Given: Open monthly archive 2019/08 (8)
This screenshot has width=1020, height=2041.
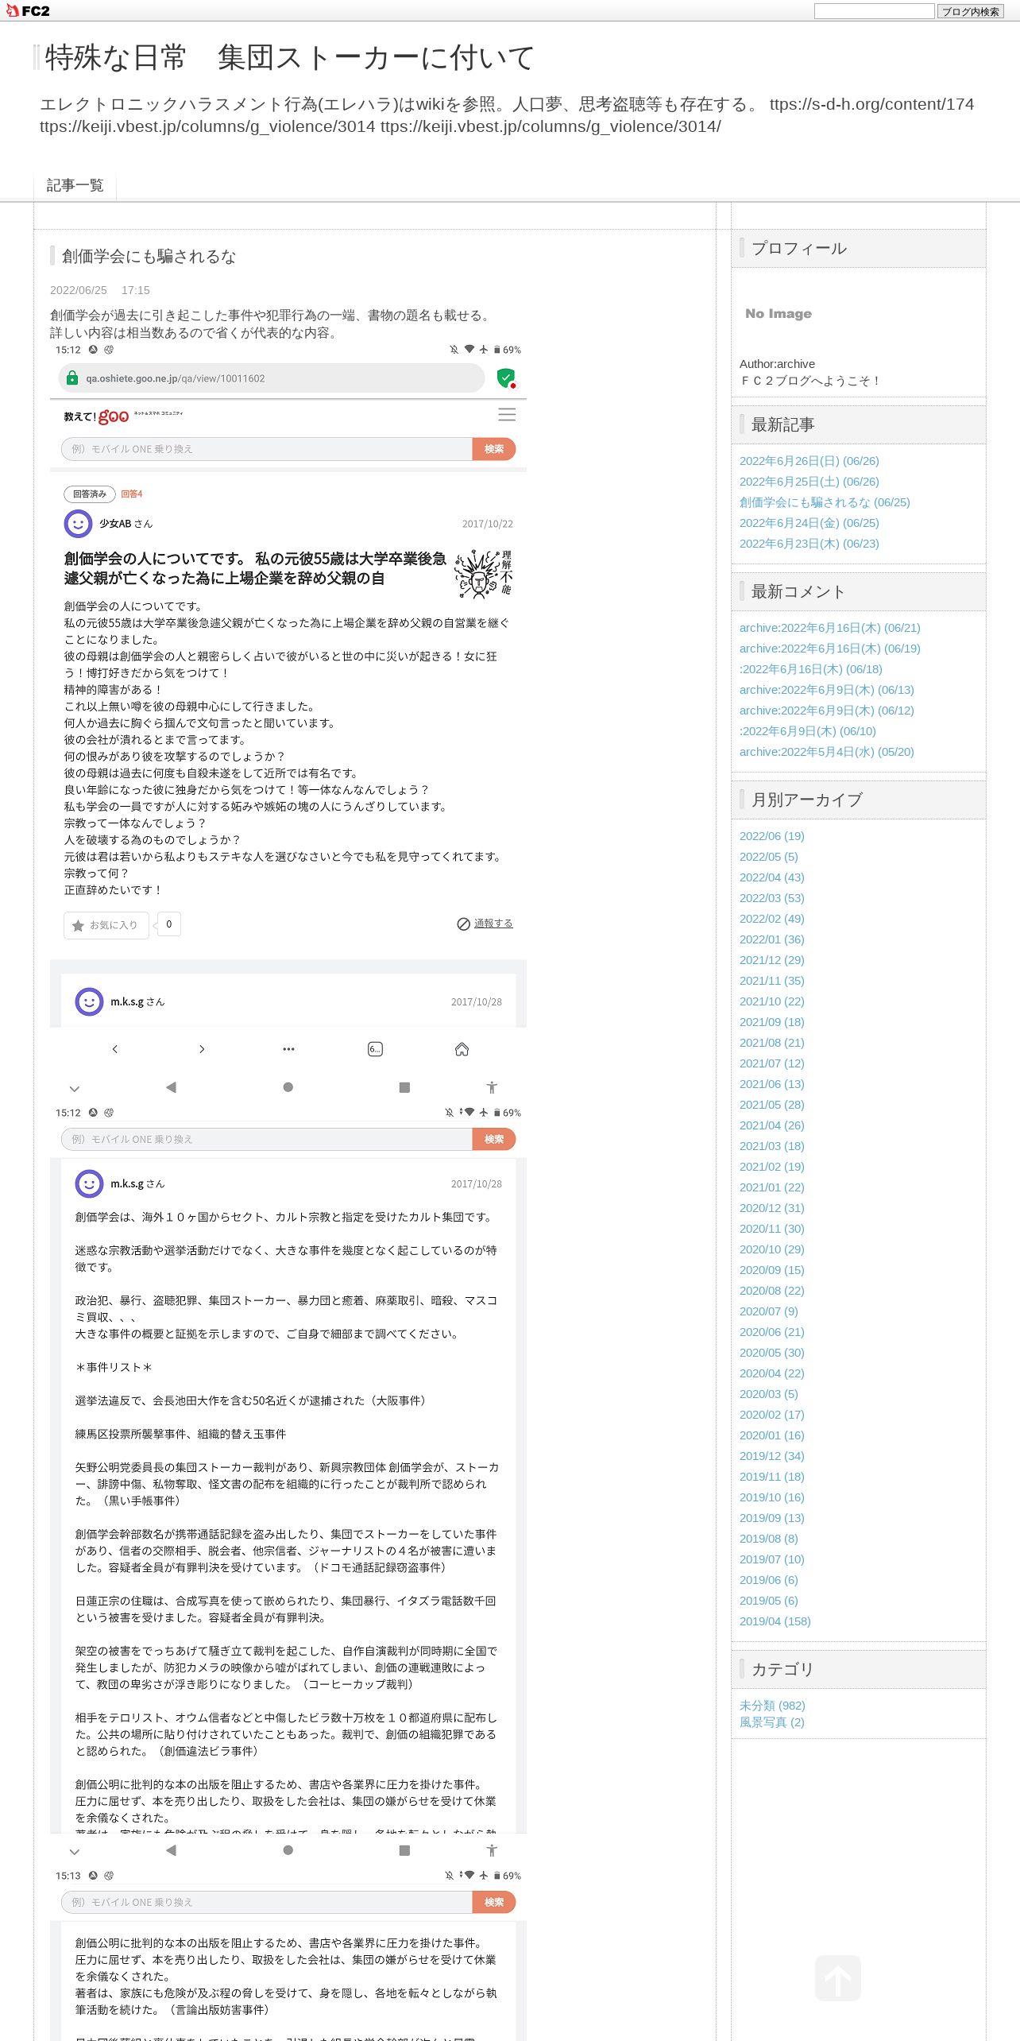Looking at the screenshot, I should pos(768,1539).
